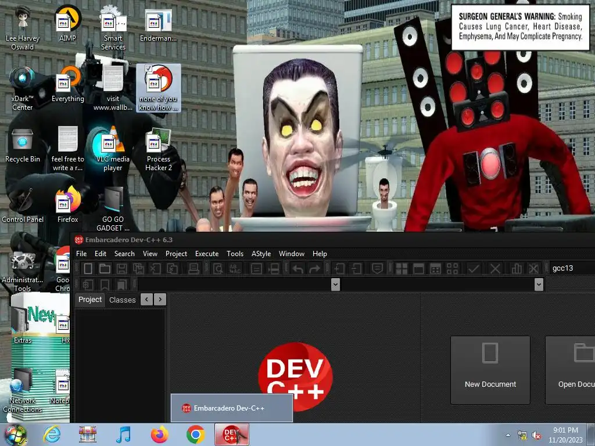Open the File menu
This screenshot has height=446, width=595.
point(81,254)
